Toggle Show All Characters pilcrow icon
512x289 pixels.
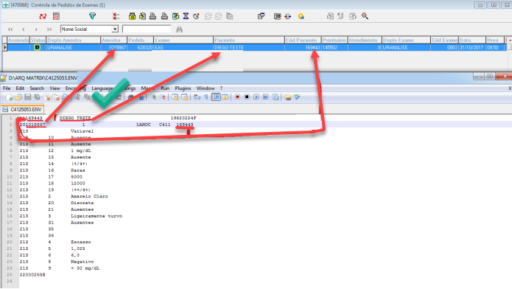(206, 97)
